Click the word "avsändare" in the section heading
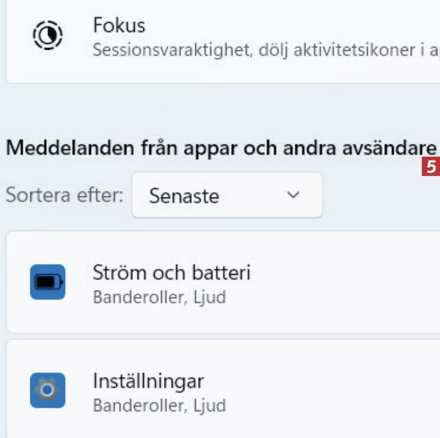 (x=391, y=148)
